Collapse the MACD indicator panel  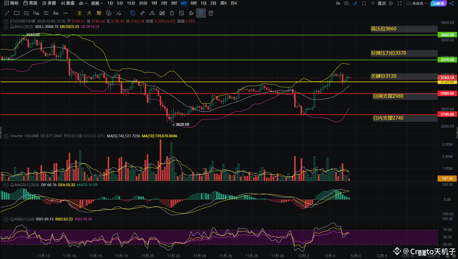click(x=6, y=185)
